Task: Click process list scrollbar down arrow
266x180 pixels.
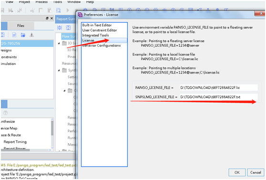Action: click(x=52, y=148)
